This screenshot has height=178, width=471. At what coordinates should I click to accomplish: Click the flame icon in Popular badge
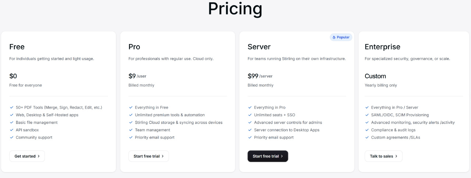[x=334, y=37]
